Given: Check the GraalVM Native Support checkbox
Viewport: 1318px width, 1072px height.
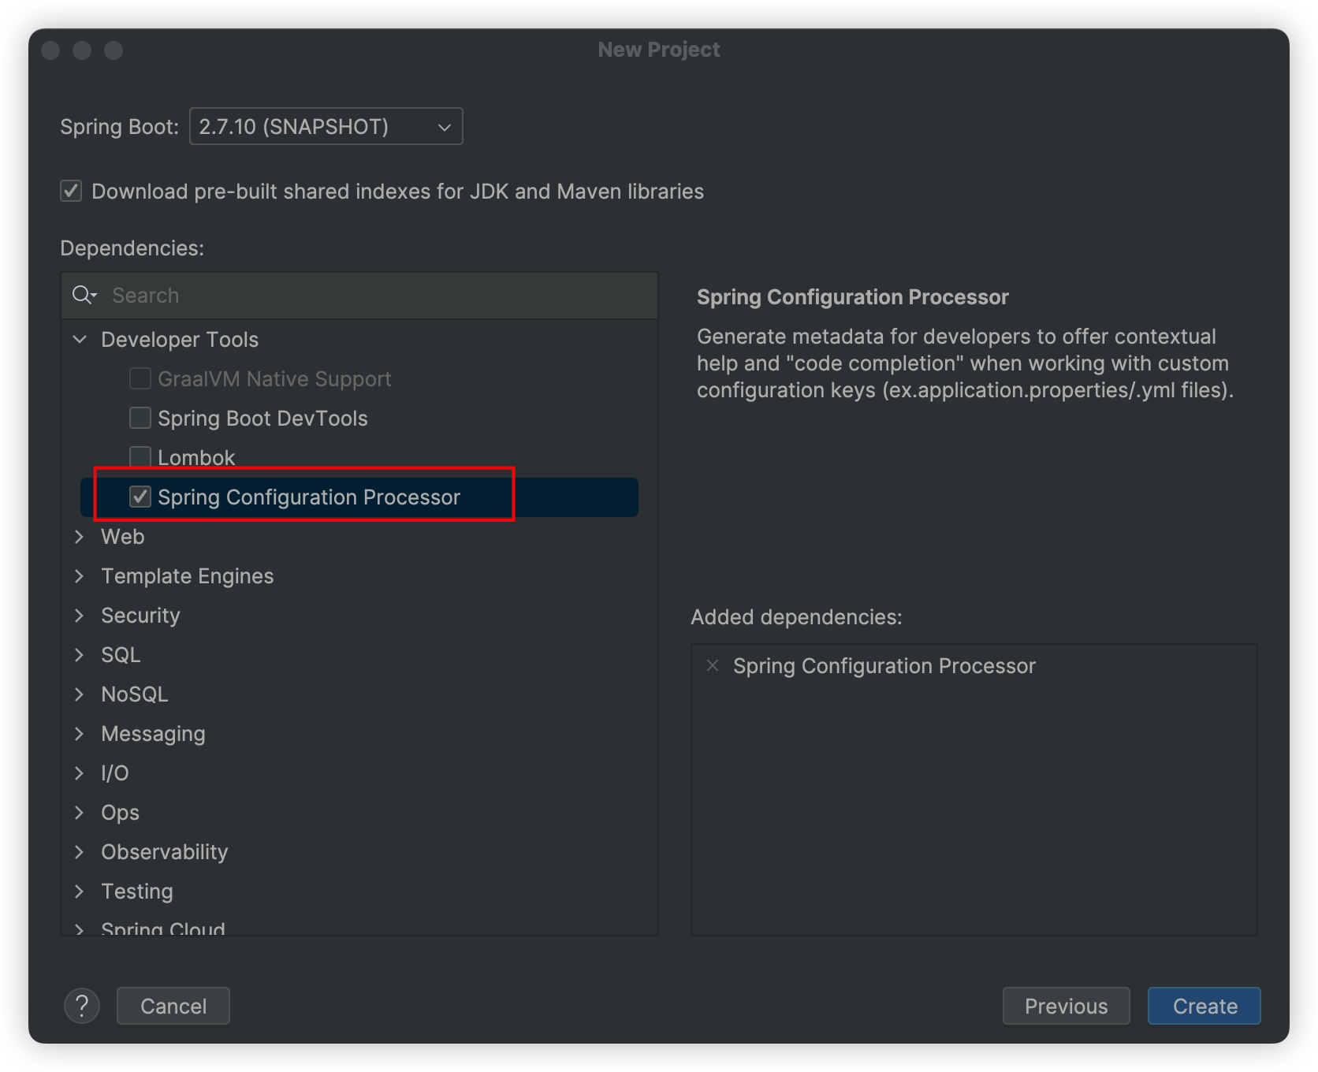Looking at the screenshot, I should [x=140, y=378].
